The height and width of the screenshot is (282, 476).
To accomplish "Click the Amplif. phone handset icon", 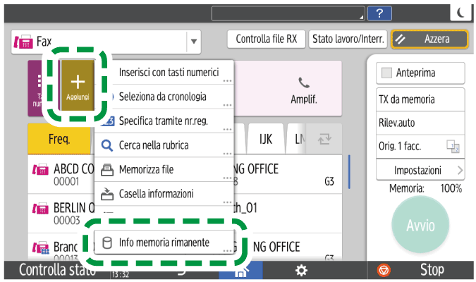I will pyautogui.click(x=304, y=82).
